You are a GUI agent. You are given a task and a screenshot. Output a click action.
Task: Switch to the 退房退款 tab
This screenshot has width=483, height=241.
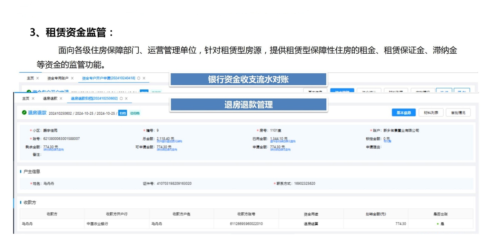point(50,99)
